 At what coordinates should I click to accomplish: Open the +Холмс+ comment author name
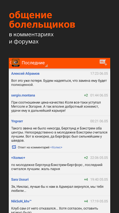click(18, 158)
